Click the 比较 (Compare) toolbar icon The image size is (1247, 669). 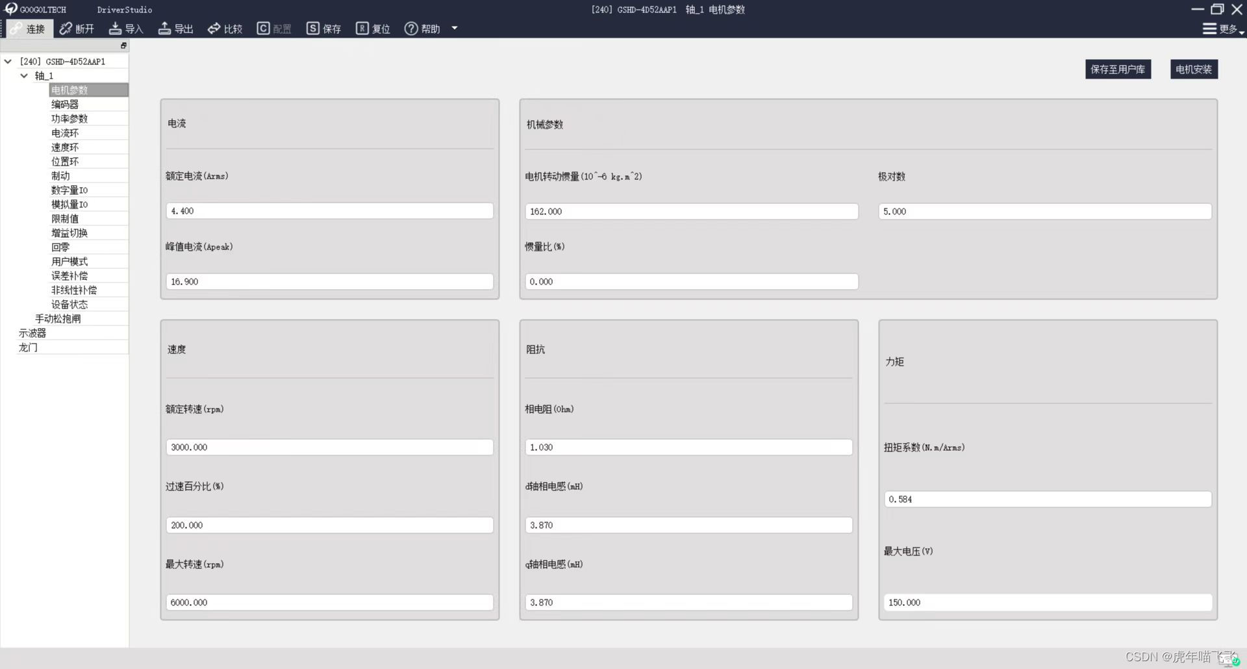tap(225, 29)
